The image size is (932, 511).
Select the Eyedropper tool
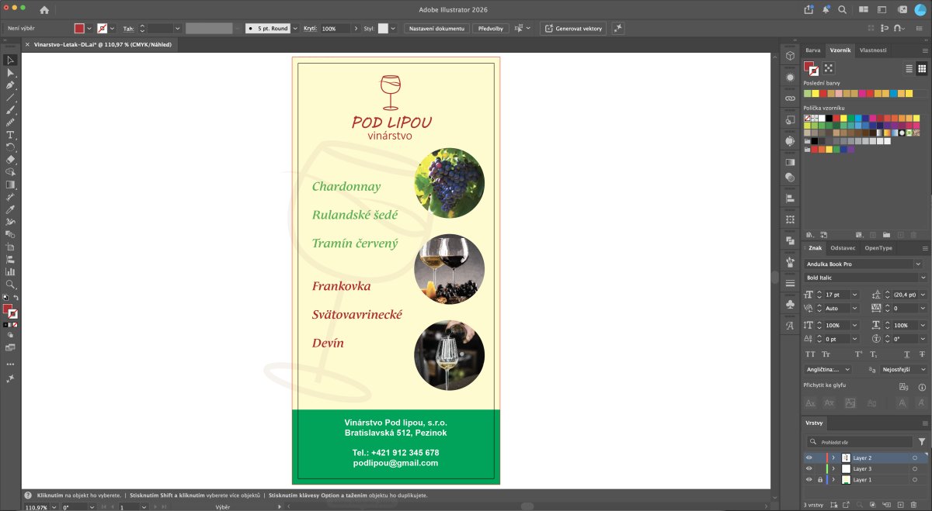pos(11,209)
